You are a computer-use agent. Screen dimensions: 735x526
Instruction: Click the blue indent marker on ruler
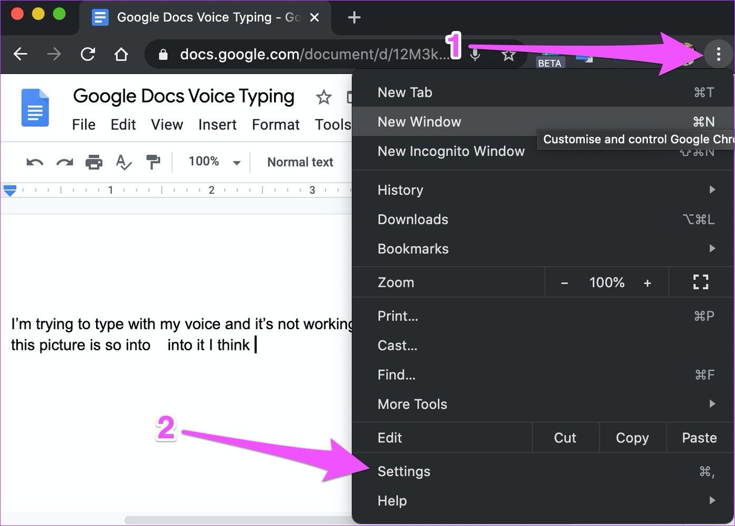[x=10, y=190]
